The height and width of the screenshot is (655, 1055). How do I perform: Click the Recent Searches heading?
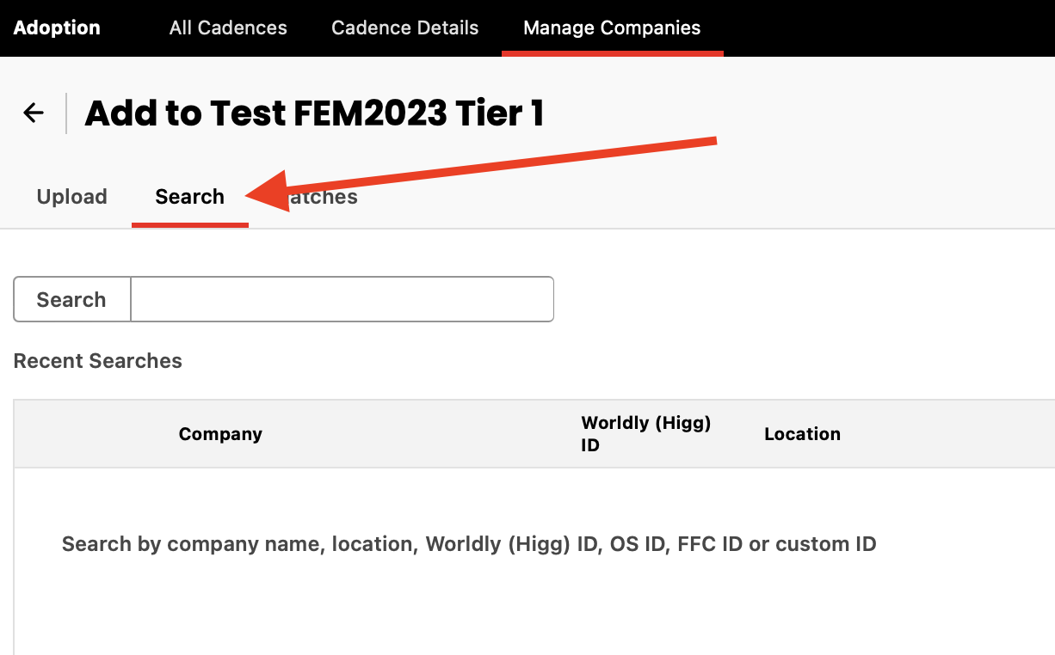(98, 361)
